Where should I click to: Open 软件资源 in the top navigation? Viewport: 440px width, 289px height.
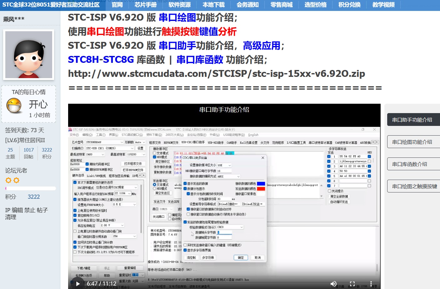click(180, 5)
